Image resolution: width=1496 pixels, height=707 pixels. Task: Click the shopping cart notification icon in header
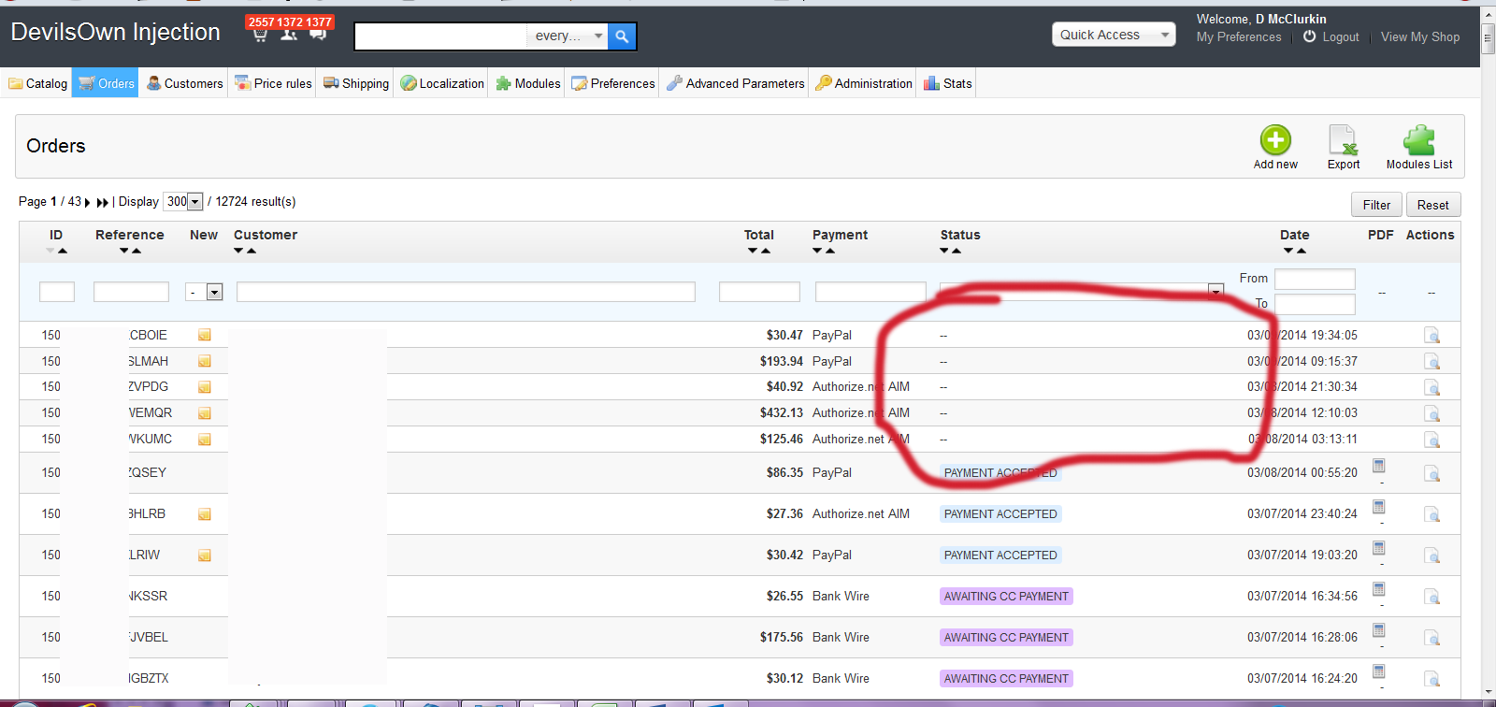tap(260, 35)
